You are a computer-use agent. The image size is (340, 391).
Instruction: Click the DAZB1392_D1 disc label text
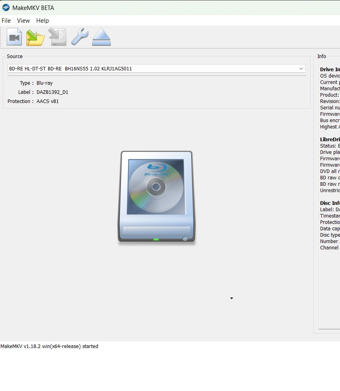pos(52,92)
